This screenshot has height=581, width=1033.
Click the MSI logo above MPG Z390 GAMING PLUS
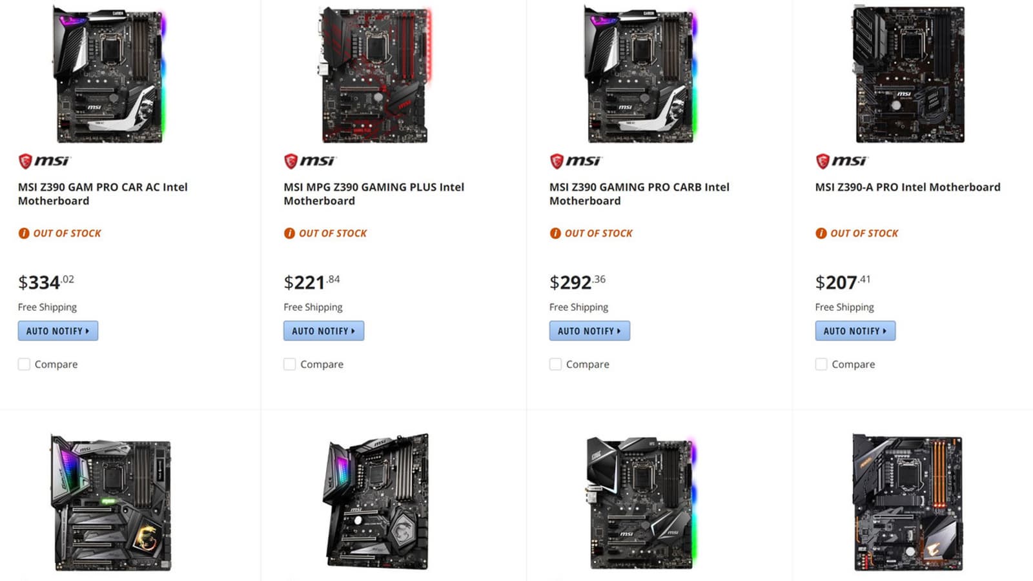[x=310, y=161]
